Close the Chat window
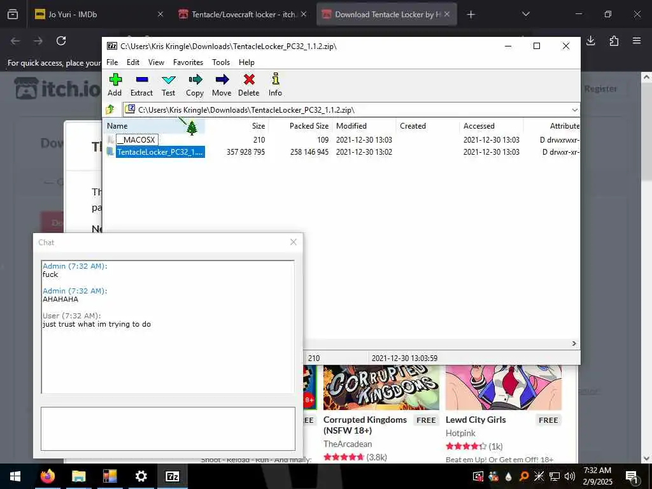 coord(294,242)
